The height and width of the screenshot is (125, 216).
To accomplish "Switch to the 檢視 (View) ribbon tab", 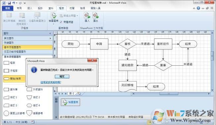I will coord(82,8).
